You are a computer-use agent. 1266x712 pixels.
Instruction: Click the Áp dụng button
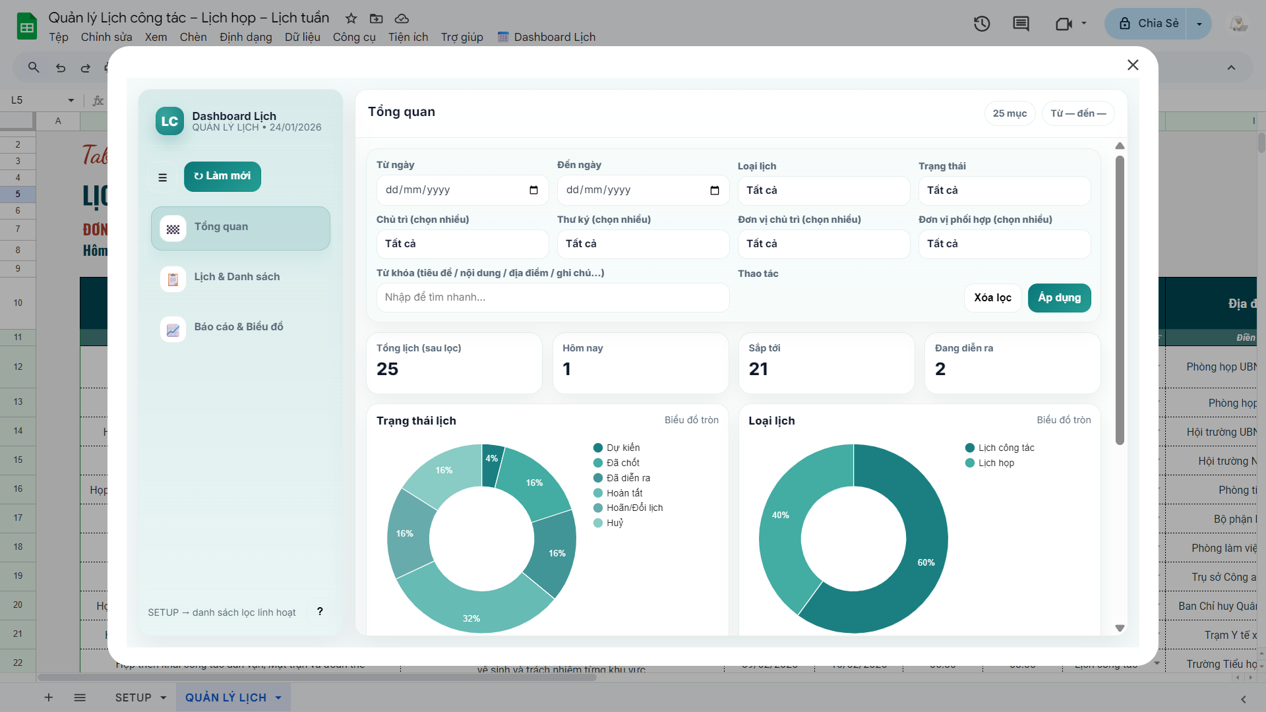1059,298
